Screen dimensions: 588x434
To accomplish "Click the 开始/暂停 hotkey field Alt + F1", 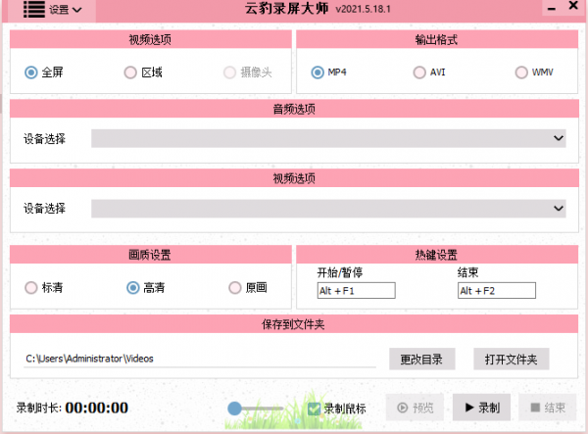I will coord(355,291).
